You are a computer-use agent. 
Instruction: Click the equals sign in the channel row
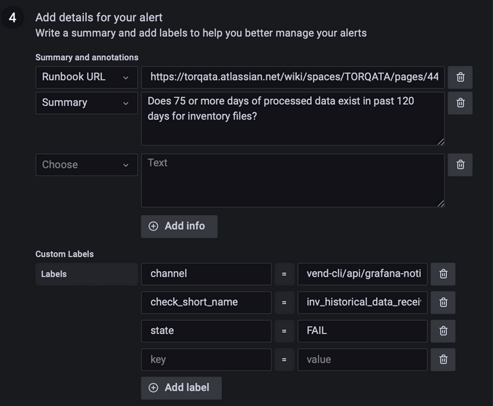[284, 274]
